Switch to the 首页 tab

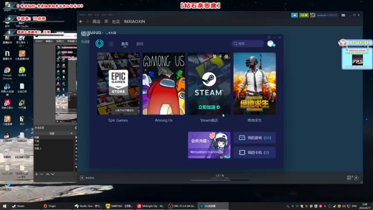click(x=124, y=44)
